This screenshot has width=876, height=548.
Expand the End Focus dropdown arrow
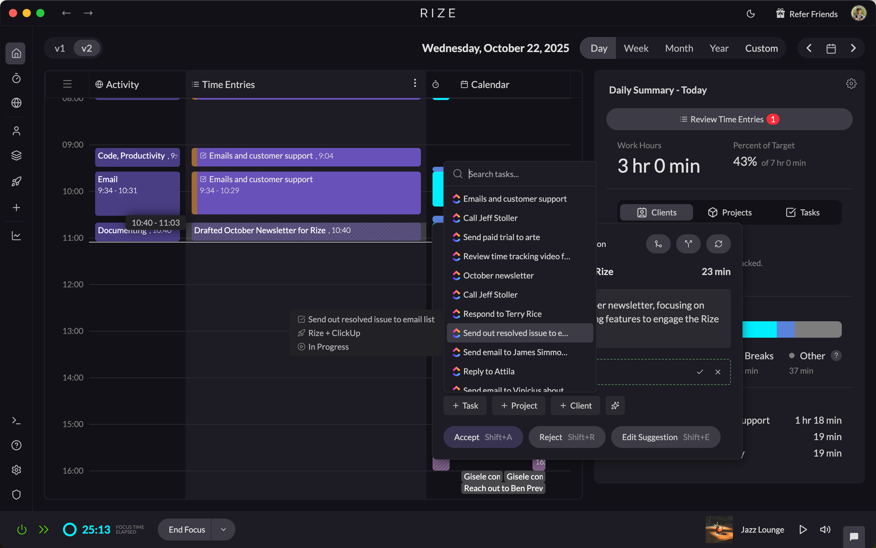coord(223,529)
